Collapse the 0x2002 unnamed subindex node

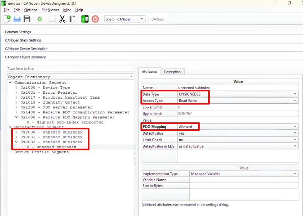click(16, 142)
